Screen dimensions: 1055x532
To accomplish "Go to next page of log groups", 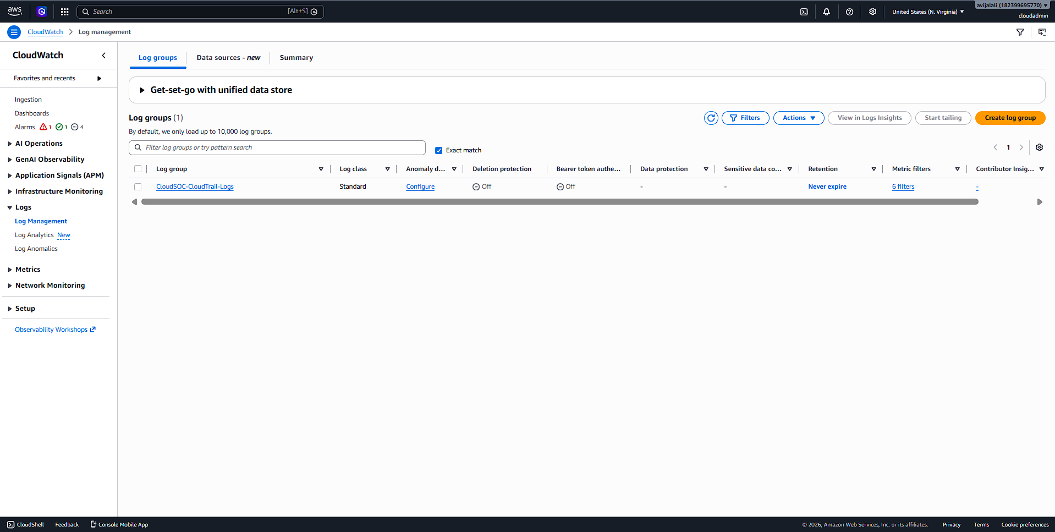I will (1021, 147).
